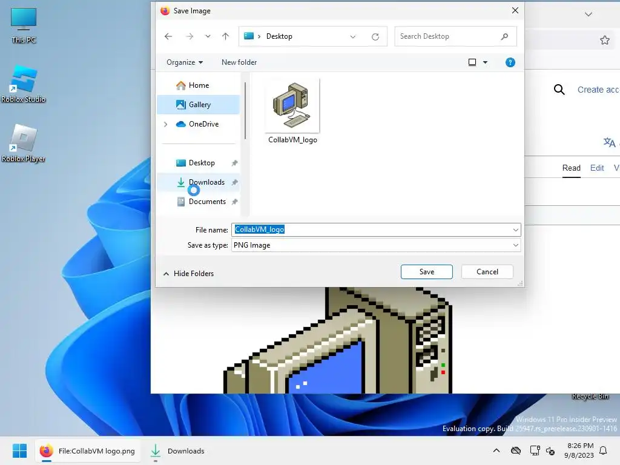
Task: Open the dialog Help button
Action: pos(510,62)
